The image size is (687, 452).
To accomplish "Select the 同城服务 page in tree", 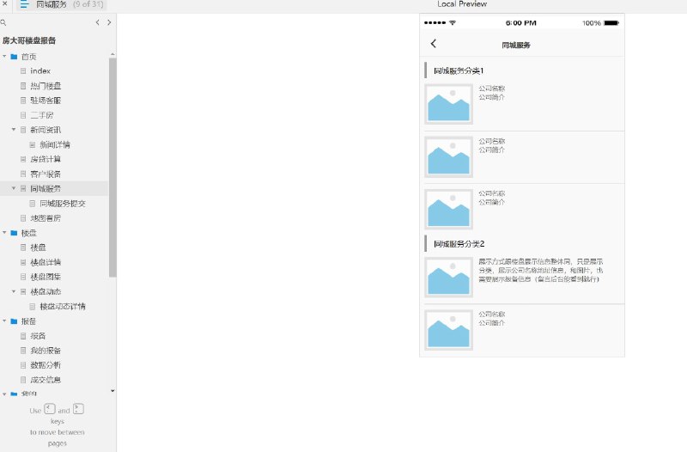I will [x=46, y=188].
